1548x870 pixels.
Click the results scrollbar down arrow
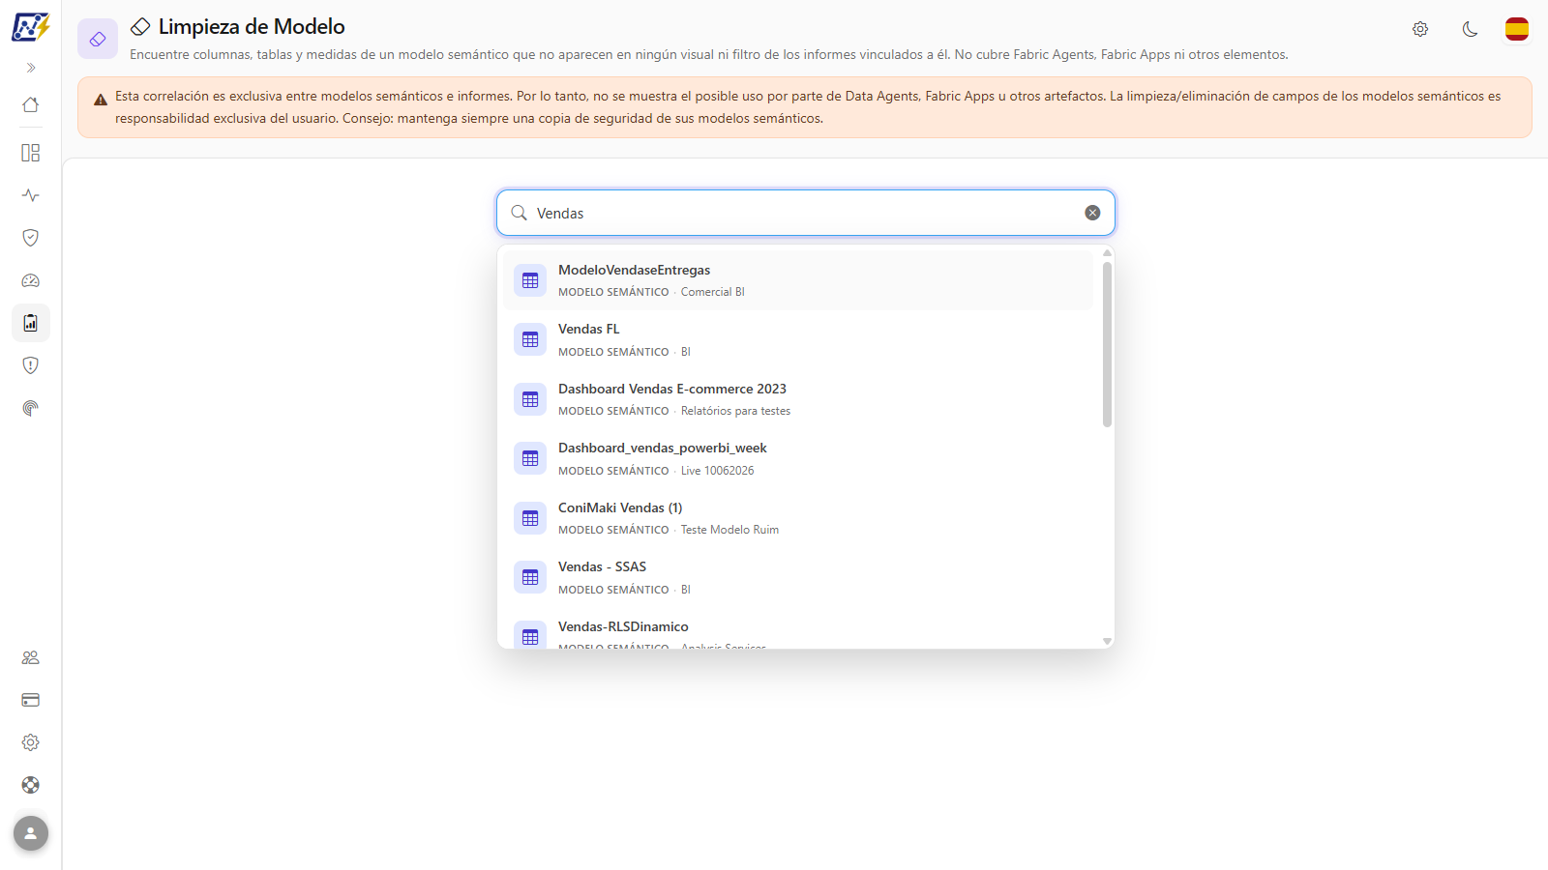point(1107,641)
